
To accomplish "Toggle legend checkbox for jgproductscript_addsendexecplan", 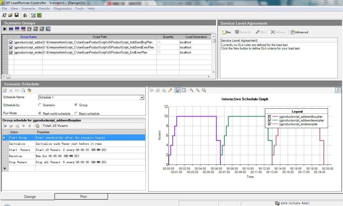I will tap(270, 120).
